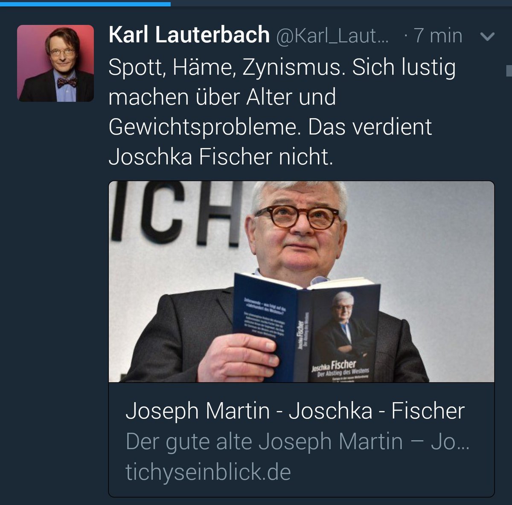Open the tichyseinblick.de domain link
The image size is (512, 505).
click(x=208, y=472)
